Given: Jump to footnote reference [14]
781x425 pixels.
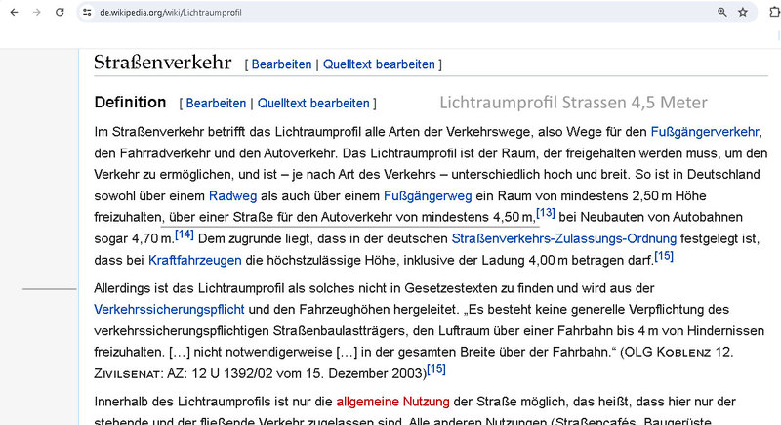Looking at the screenshot, I should pyautogui.click(x=185, y=234).
